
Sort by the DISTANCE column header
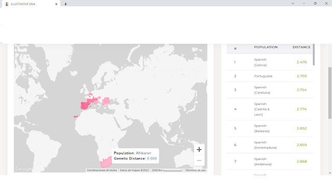[301, 47]
